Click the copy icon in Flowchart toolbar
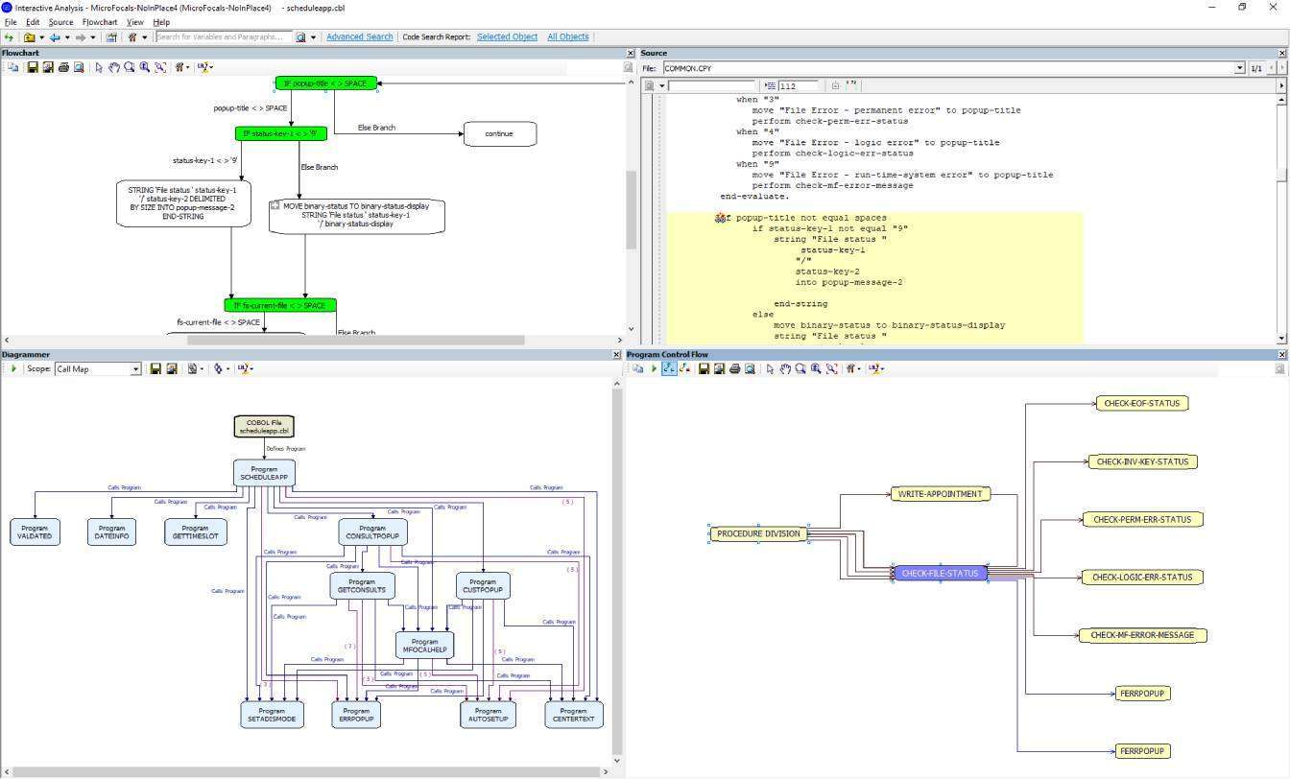 [13, 67]
